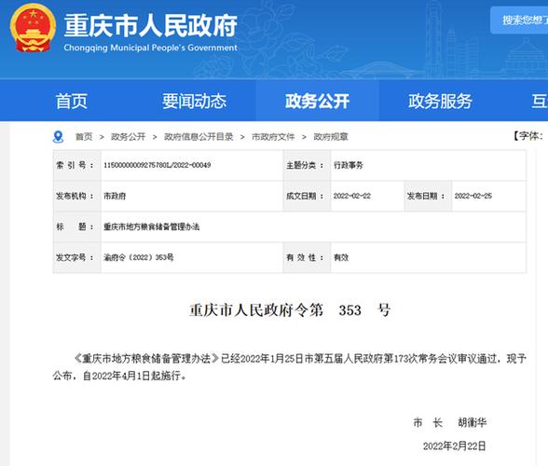Click the date 2022年2月22日 at bottom

pyautogui.click(x=455, y=446)
